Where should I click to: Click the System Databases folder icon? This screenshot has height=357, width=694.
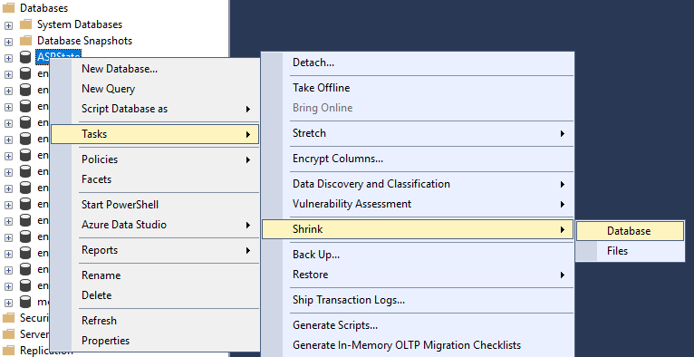(x=25, y=24)
